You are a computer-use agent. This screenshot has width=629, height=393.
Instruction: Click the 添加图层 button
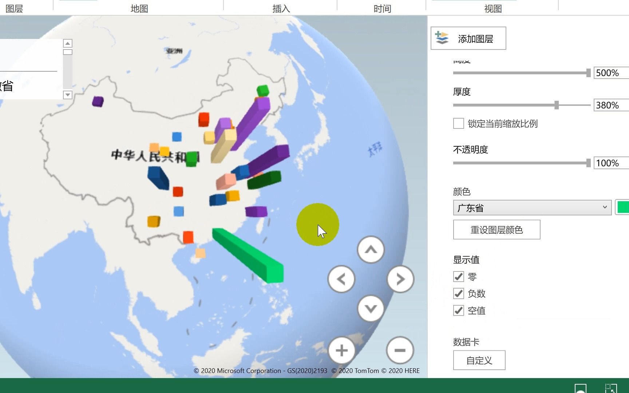[x=468, y=38]
